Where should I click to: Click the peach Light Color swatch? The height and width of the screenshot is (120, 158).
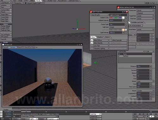click(123, 30)
